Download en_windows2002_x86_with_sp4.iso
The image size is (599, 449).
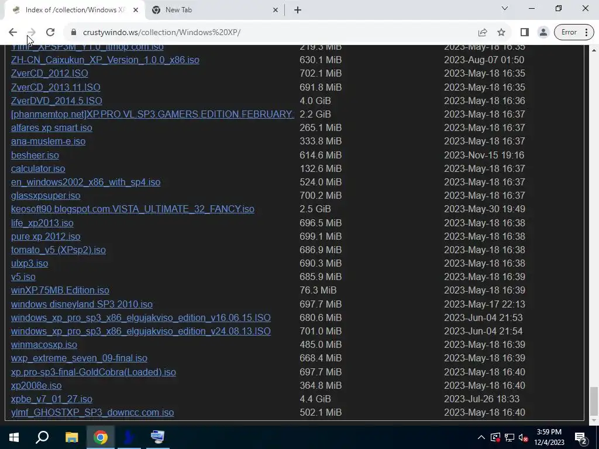click(x=85, y=182)
